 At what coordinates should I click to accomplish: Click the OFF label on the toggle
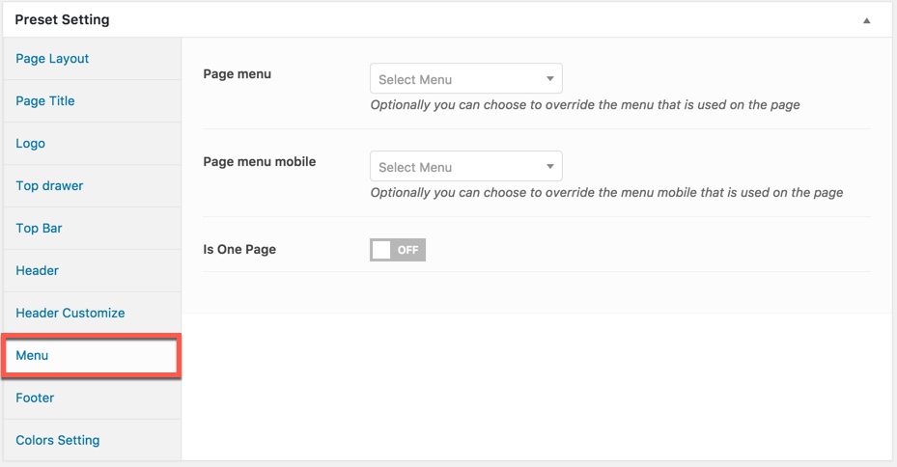[407, 250]
